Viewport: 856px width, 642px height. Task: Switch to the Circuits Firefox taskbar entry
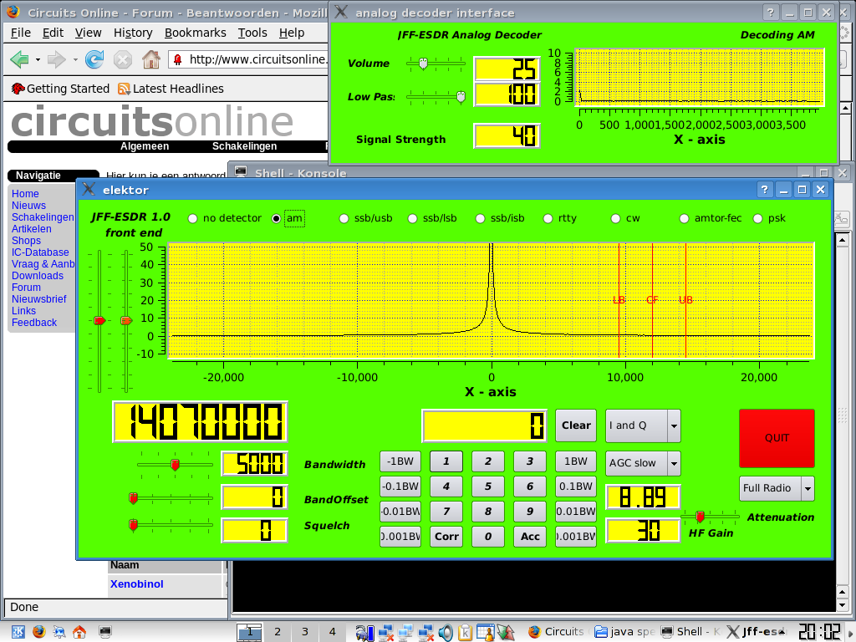556,632
